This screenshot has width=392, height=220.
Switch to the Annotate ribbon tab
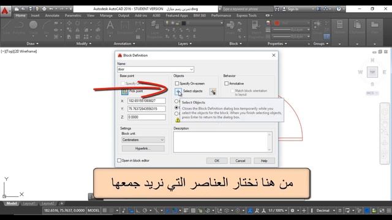coord(52,15)
